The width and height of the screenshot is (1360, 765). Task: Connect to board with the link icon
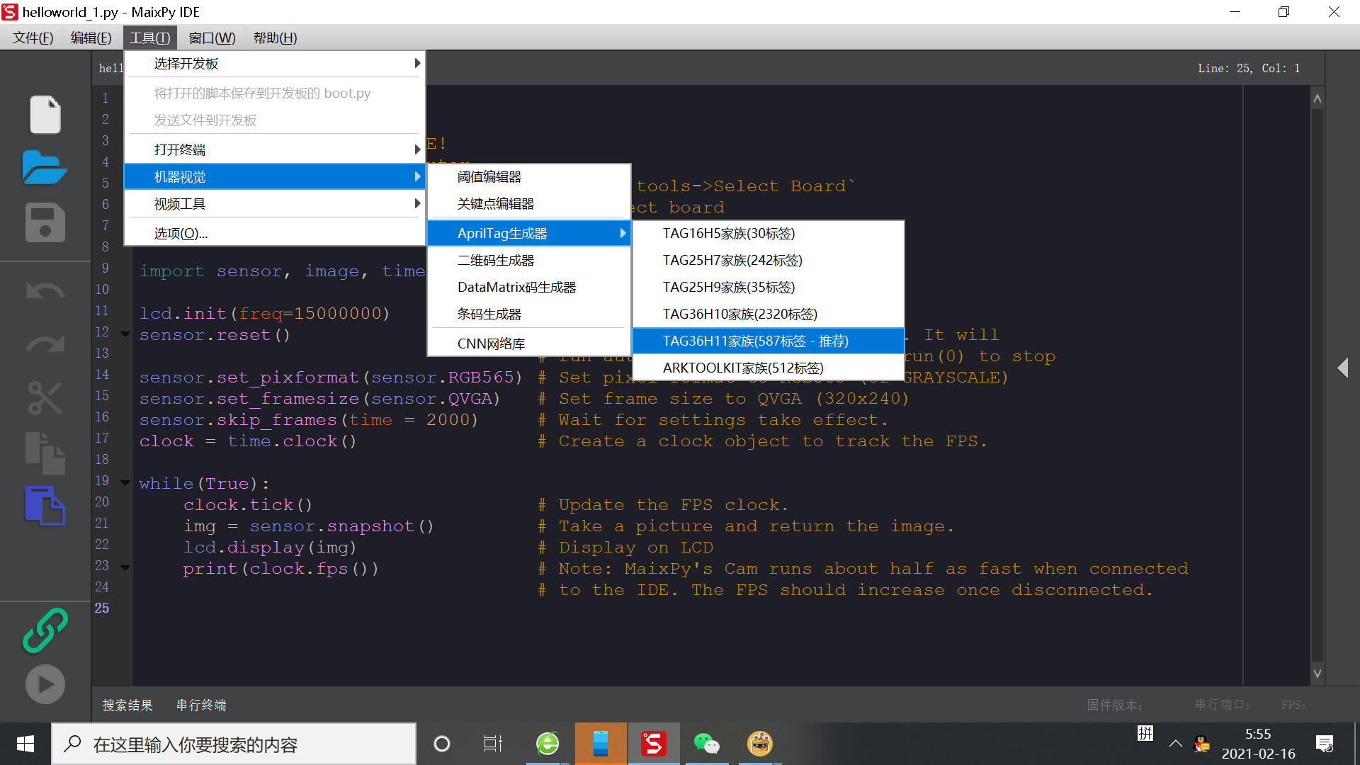tap(45, 630)
